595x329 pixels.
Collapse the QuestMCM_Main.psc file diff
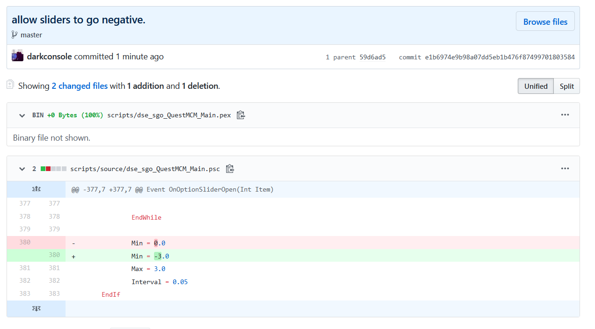pyautogui.click(x=22, y=169)
